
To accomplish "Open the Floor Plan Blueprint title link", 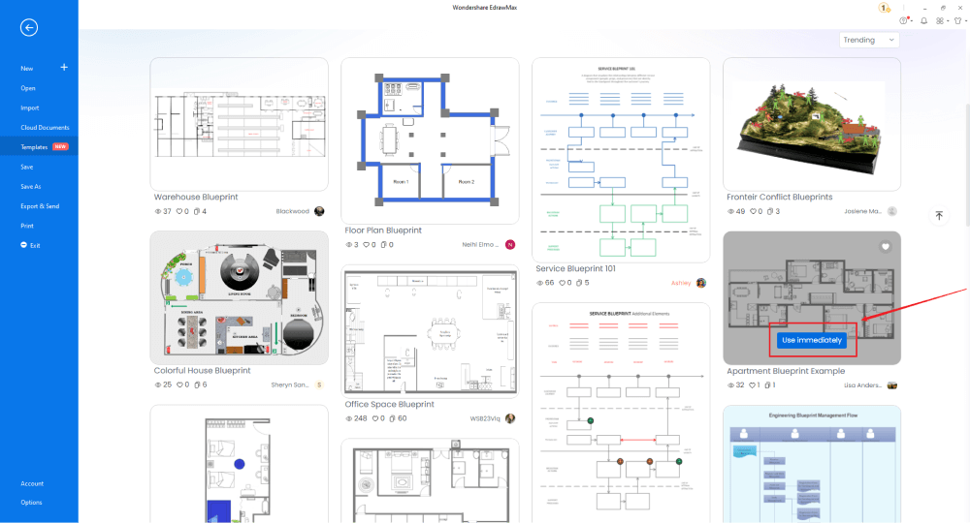I will coord(383,231).
